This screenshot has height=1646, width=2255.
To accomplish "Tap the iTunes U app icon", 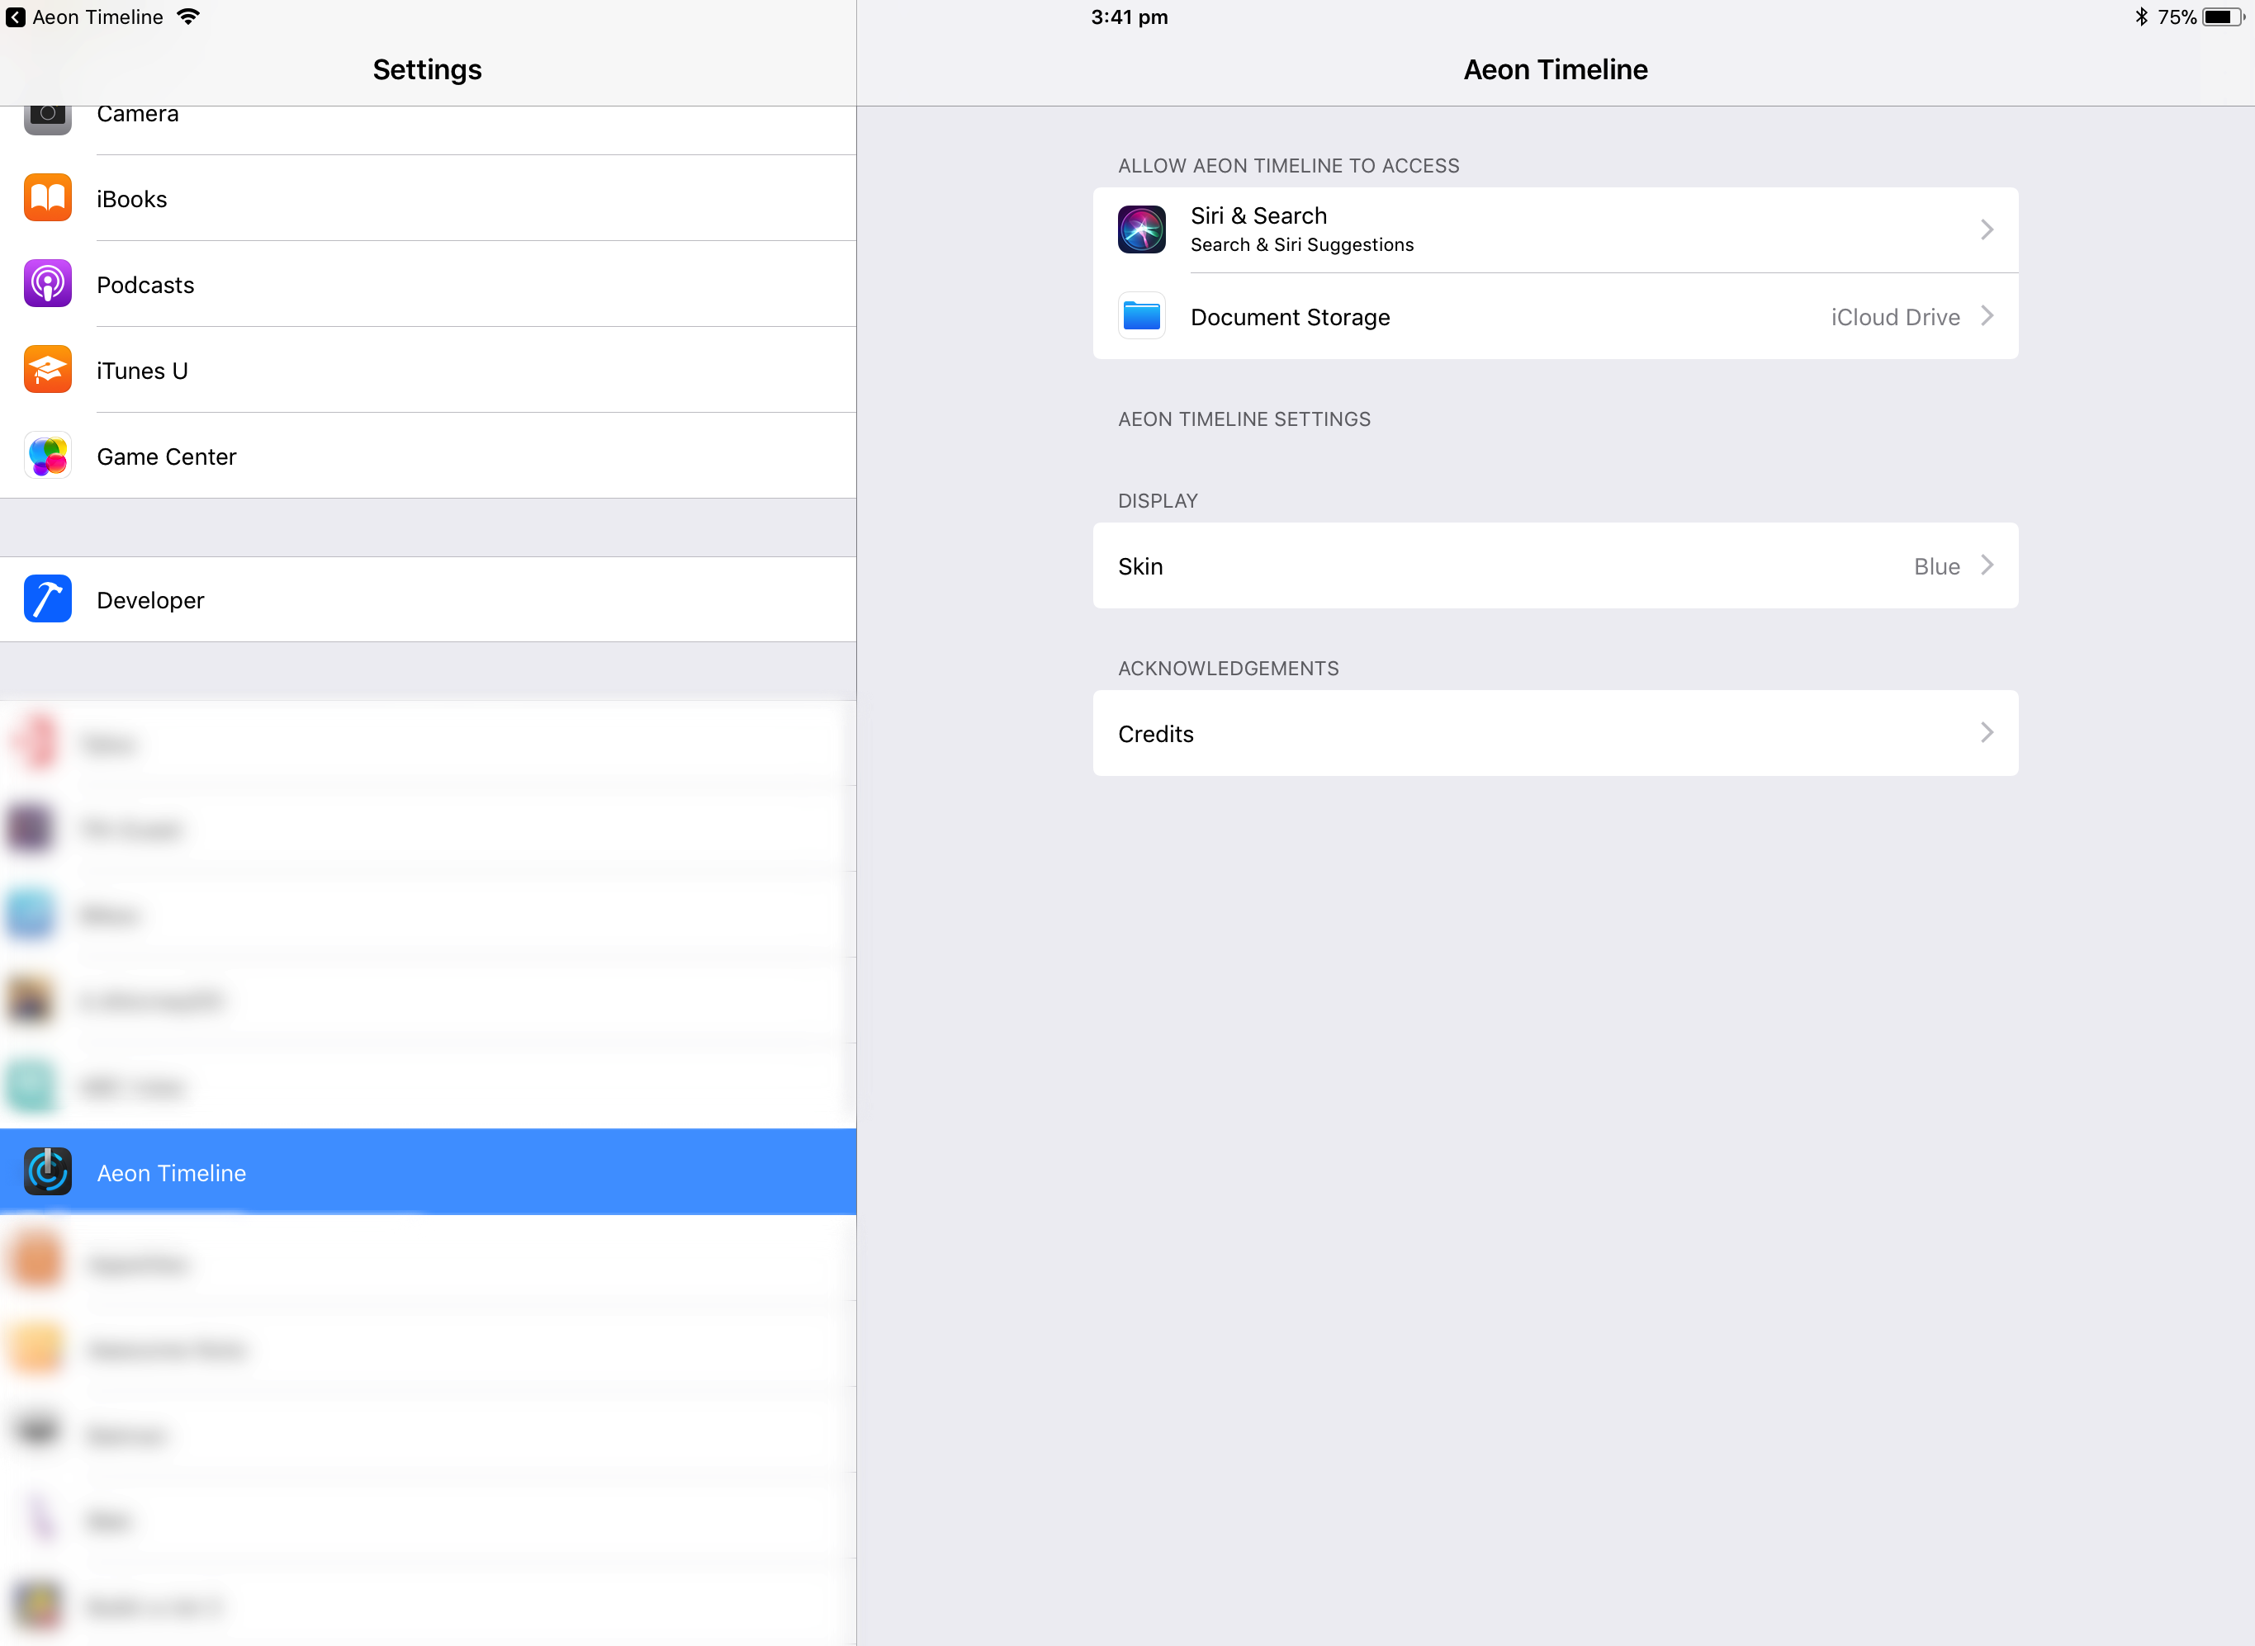I will (x=47, y=369).
